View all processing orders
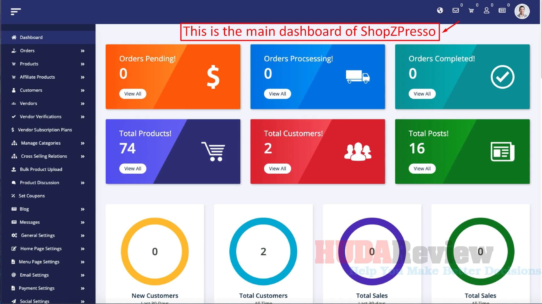The image size is (542, 304). tap(277, 94)
